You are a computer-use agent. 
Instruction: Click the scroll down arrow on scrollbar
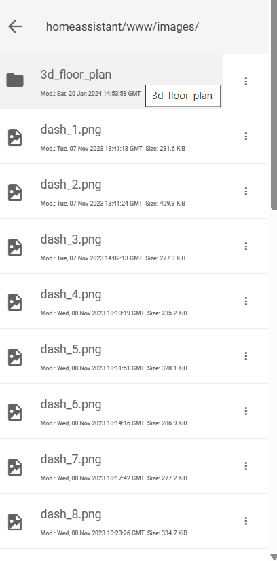coord(274,556)
